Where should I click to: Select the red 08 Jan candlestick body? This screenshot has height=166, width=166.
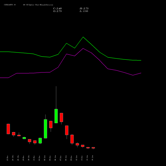[67, 130]
